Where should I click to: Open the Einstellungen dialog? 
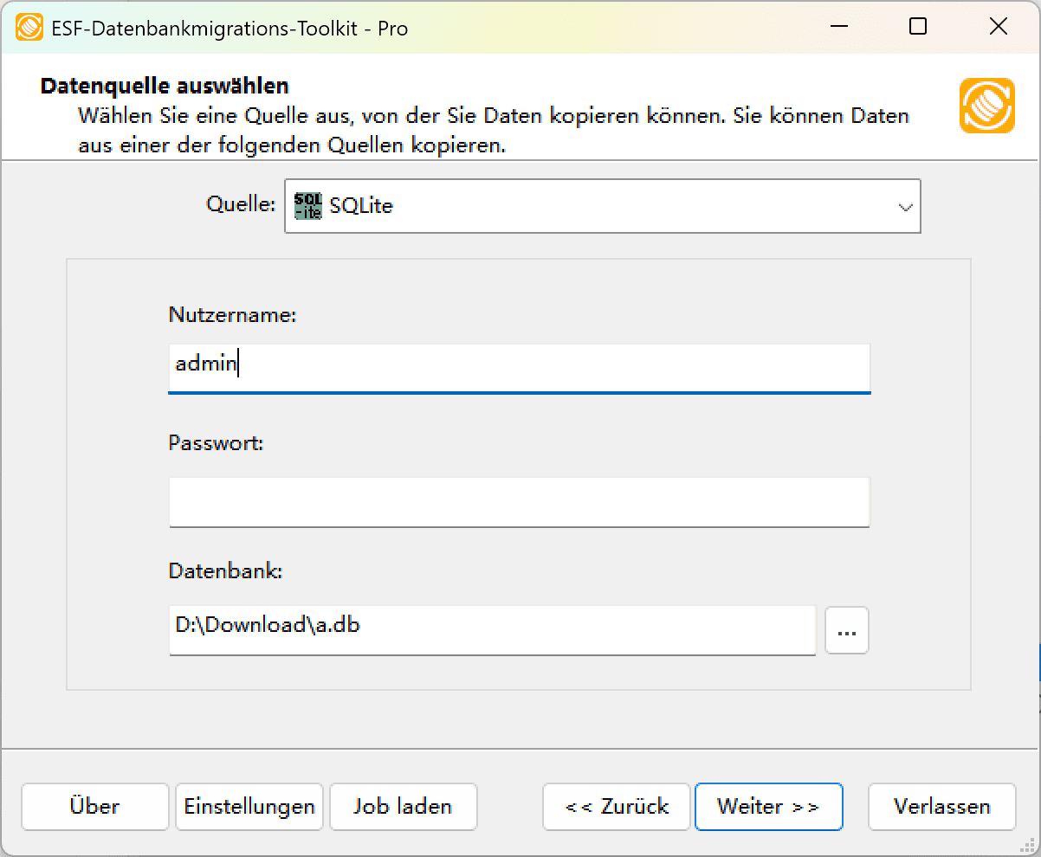(x=249, y=806)
